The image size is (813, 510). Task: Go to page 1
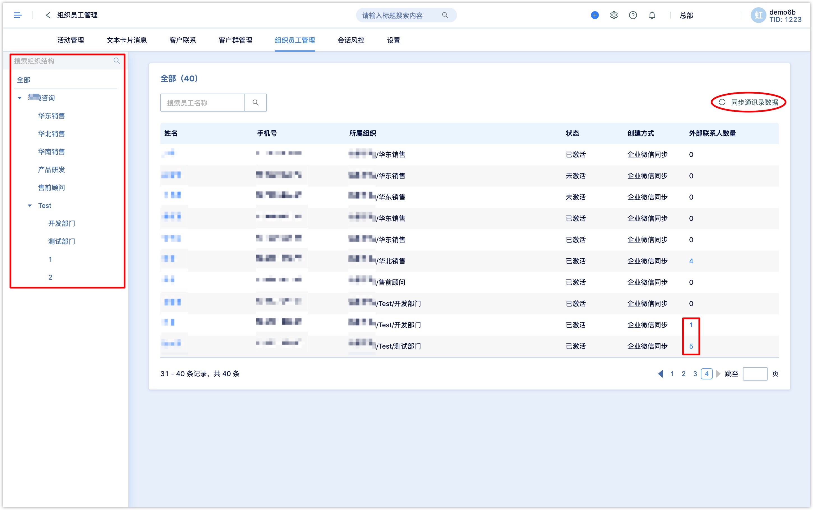(x=672, y=373)
